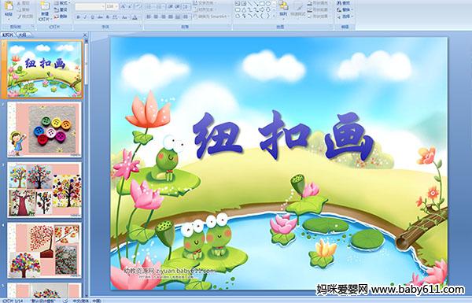
Task: Switch to the Outline pane tab
Action: [x=22, y=35]
